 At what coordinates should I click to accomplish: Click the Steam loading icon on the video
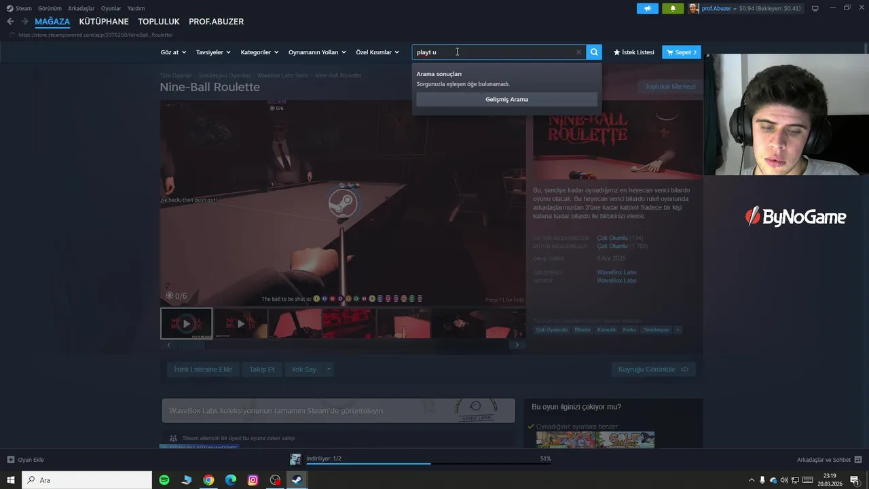tap(343, 202)
